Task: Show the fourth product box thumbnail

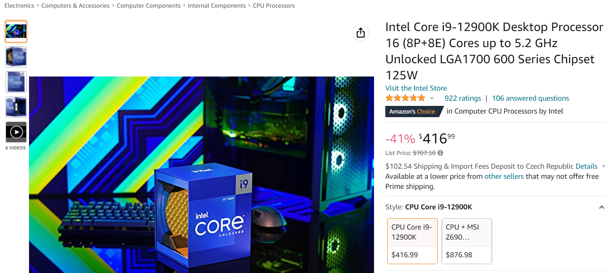Action: pos(16,107)
